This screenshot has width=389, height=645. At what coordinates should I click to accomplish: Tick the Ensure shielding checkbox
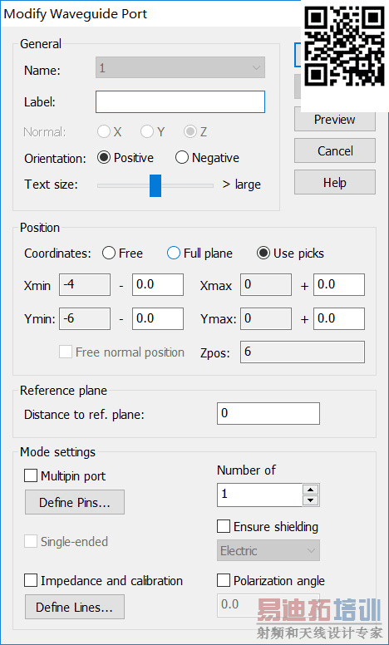224,526
